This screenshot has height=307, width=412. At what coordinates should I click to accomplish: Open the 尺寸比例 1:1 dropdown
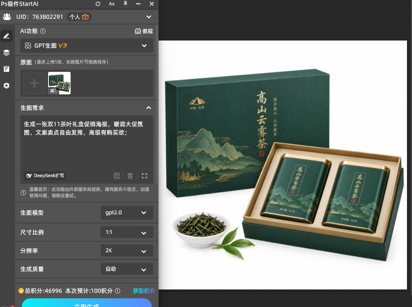click(x=127, y=232)
